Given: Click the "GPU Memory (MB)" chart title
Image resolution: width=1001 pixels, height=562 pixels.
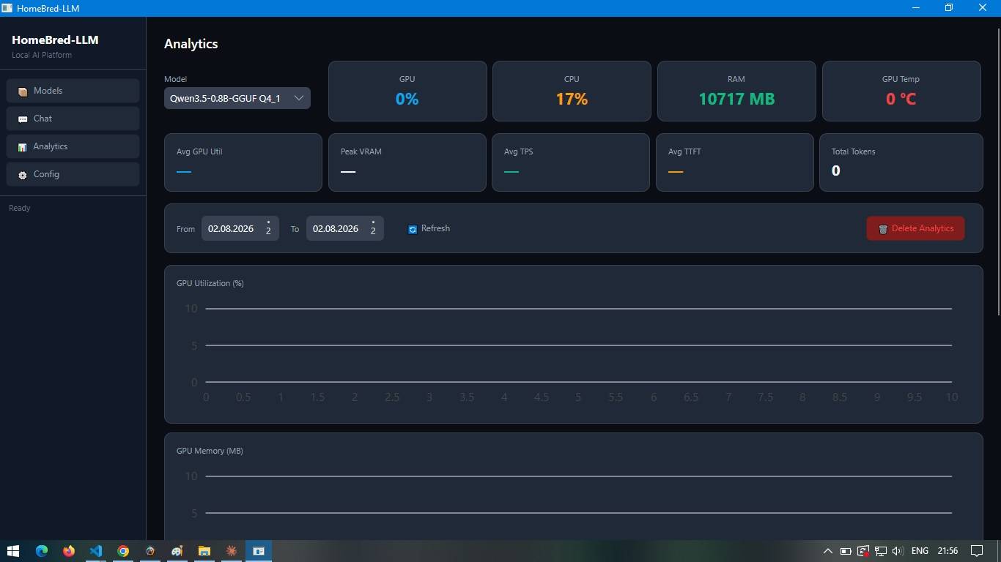Looking at the screenshot, I should [x=210, y=451].
